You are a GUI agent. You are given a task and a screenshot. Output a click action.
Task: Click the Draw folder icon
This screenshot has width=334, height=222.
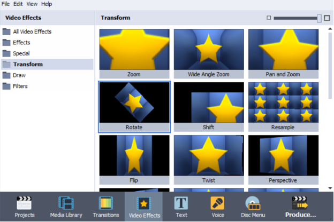pyautogui.click(x=6, y=75)
